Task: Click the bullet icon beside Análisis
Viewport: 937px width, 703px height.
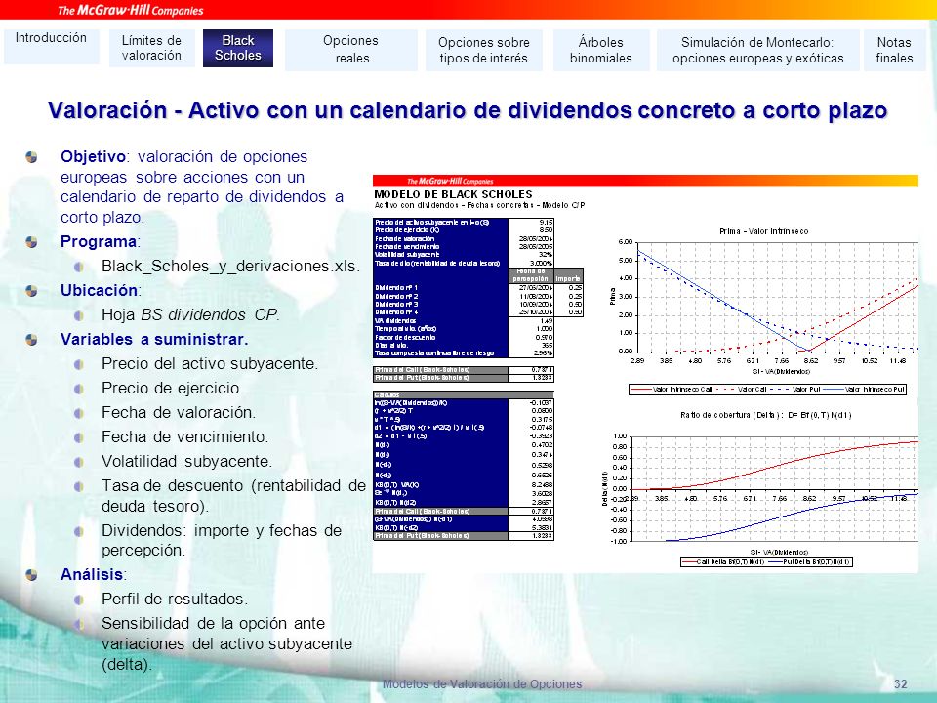Action: tap(31, 574)
